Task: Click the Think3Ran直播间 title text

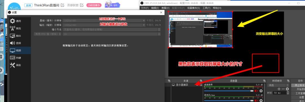Action: (47, 5)
